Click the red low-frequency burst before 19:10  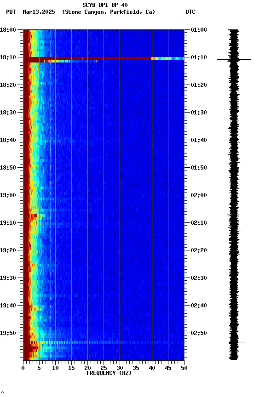[x=34, y=216]
